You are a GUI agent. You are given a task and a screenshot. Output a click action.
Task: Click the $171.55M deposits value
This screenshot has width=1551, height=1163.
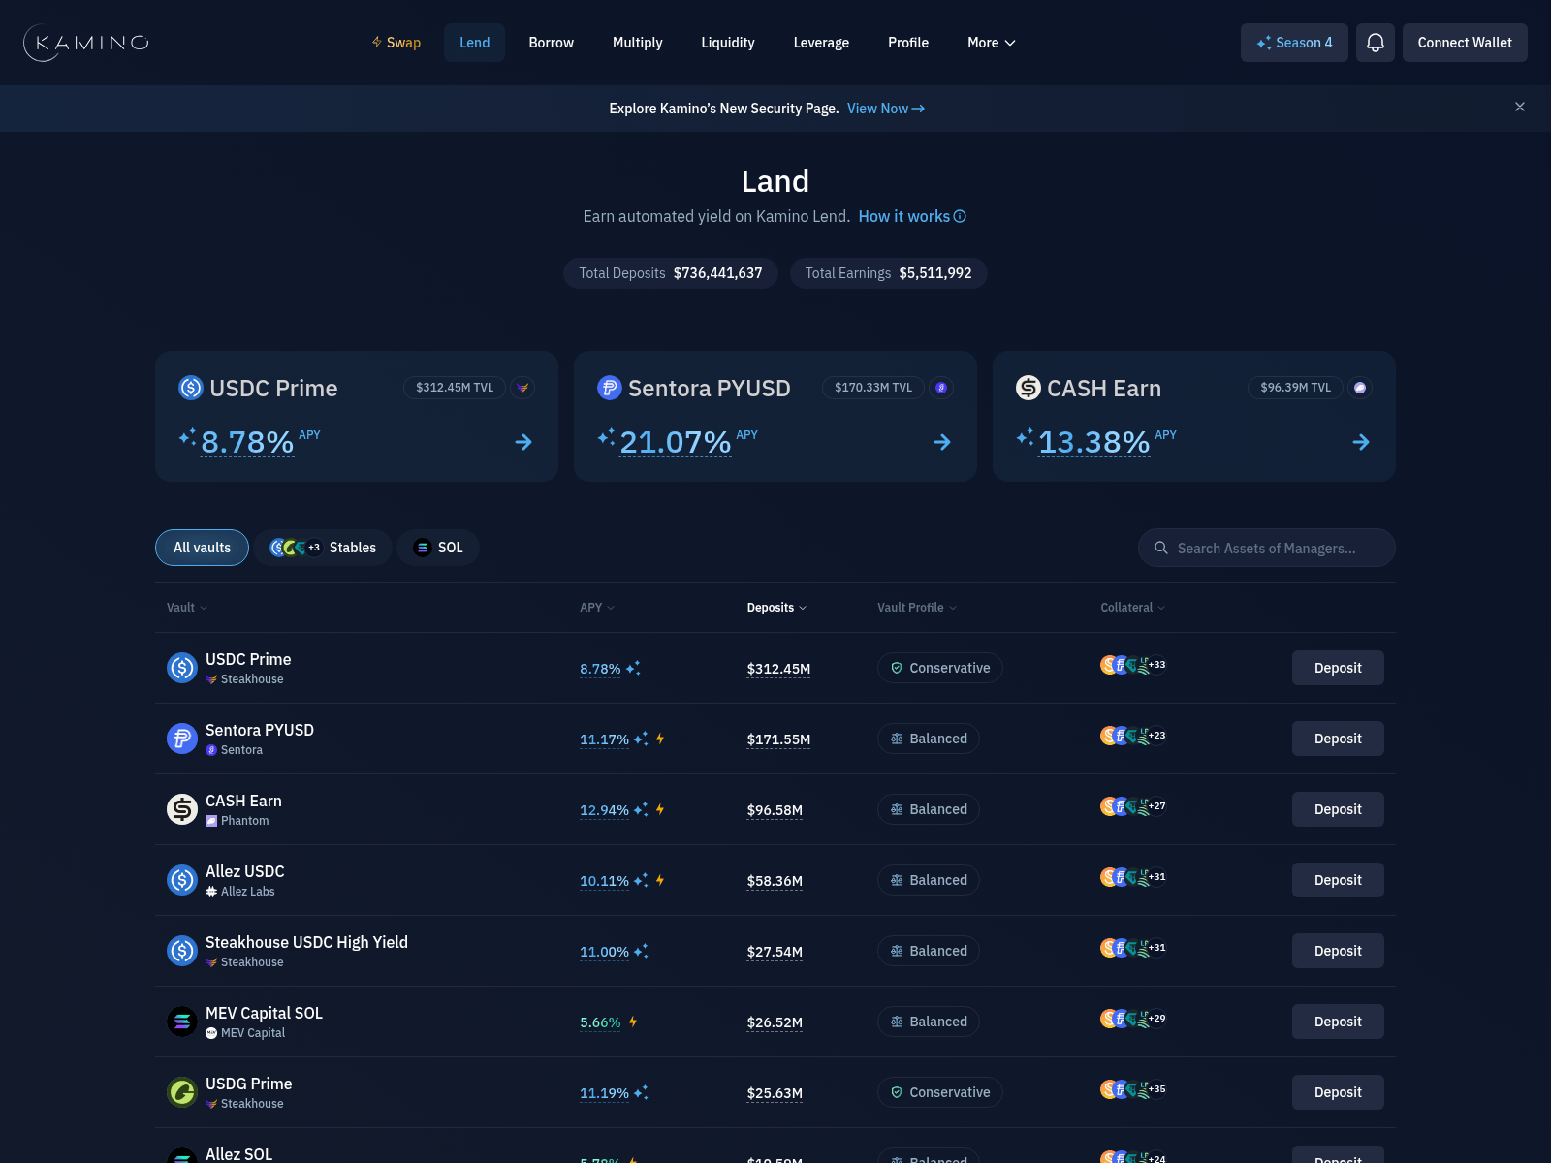[x=778, y=739]
